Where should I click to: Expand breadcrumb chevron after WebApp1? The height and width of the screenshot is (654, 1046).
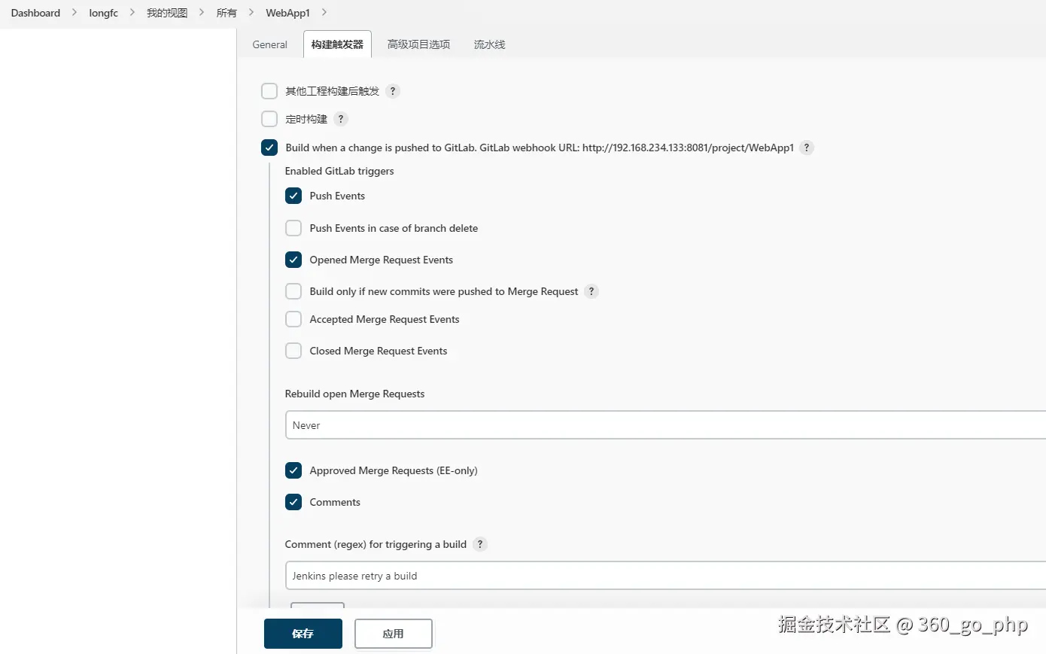pos(324,12)
